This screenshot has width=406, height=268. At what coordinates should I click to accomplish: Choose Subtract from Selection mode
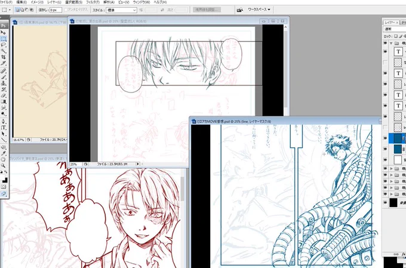[27, 10]
